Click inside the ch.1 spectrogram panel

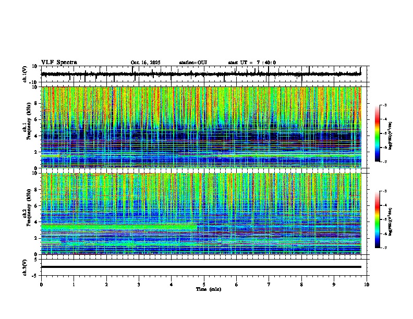coord(201,127)
